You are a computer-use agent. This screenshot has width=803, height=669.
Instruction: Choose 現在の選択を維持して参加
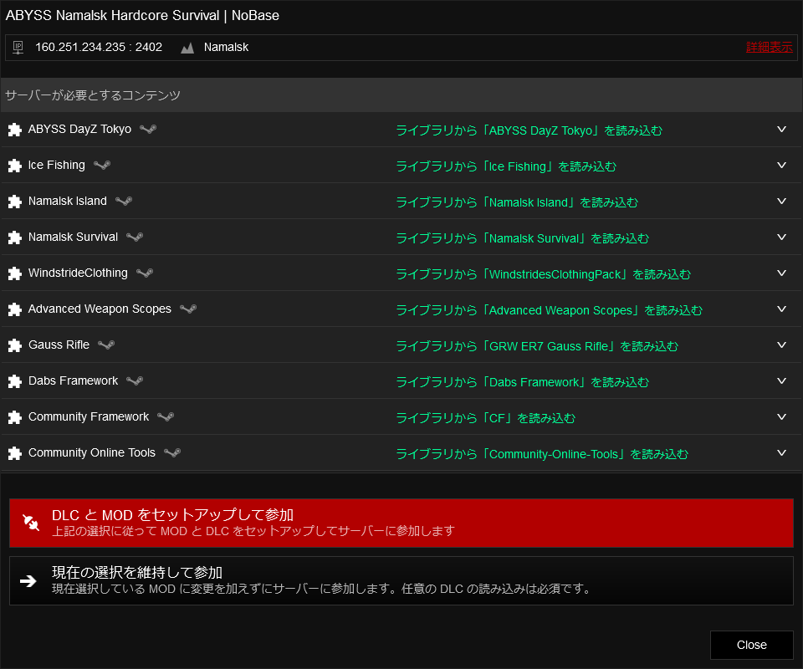point(401,581)
